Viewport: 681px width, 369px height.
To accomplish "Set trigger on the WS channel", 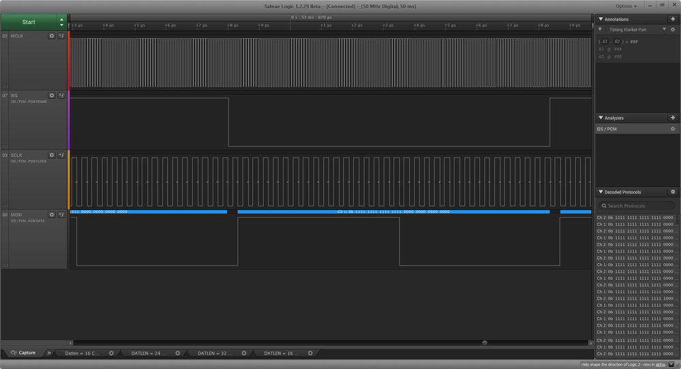I will click(61, 95).
